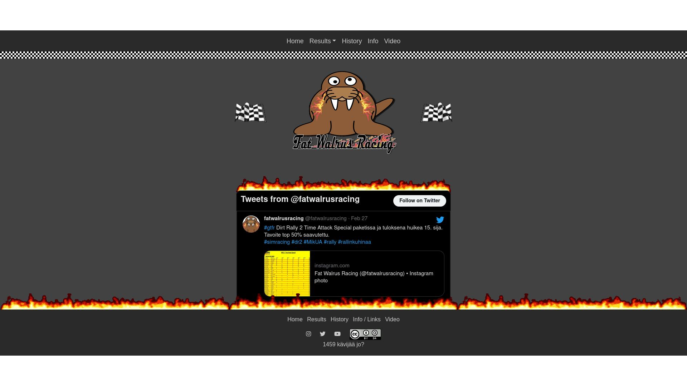
Task: Click the blue Twitter bird in tweet
Action: tap(440, 220)
